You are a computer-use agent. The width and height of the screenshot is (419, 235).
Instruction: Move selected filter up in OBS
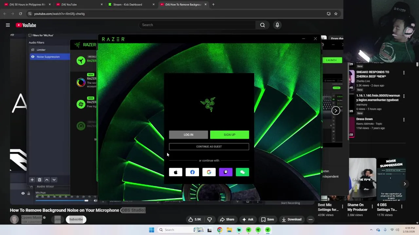click(47, 180)
